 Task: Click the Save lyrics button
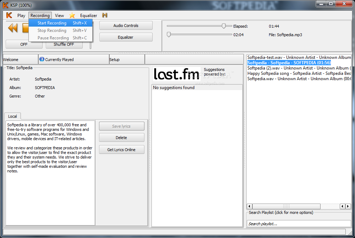pyautogui.click(x=121, y=126)
